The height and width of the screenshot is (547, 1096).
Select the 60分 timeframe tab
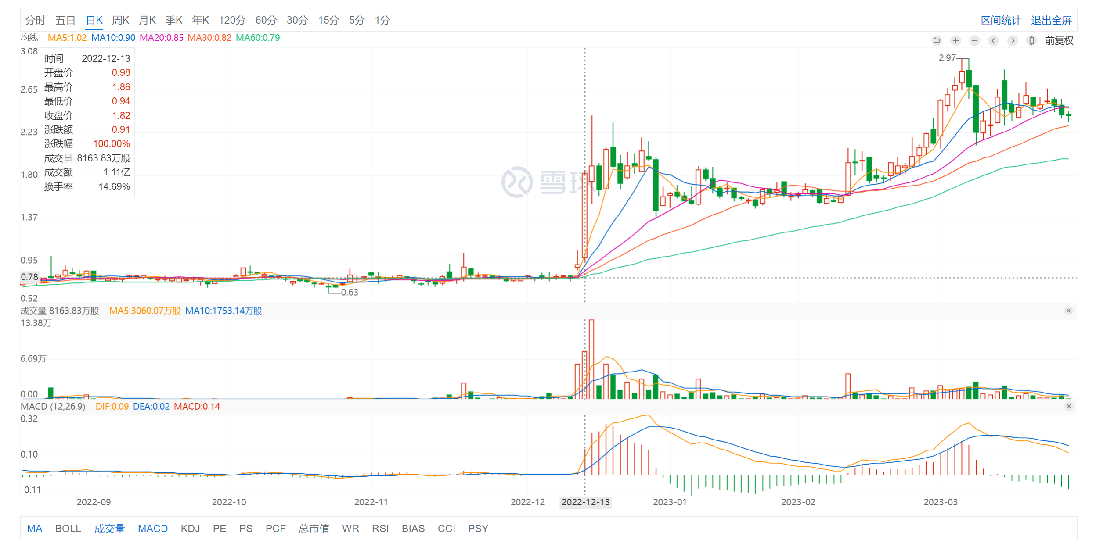pyautogui.click(x=266, y=20)
